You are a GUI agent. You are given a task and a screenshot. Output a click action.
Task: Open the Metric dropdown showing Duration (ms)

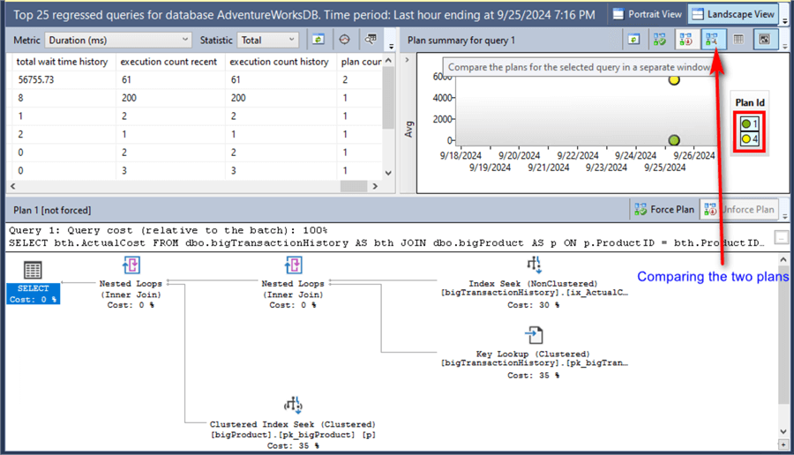118,40
